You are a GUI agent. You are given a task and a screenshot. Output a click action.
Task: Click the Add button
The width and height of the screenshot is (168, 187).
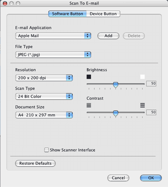point(108,36)
